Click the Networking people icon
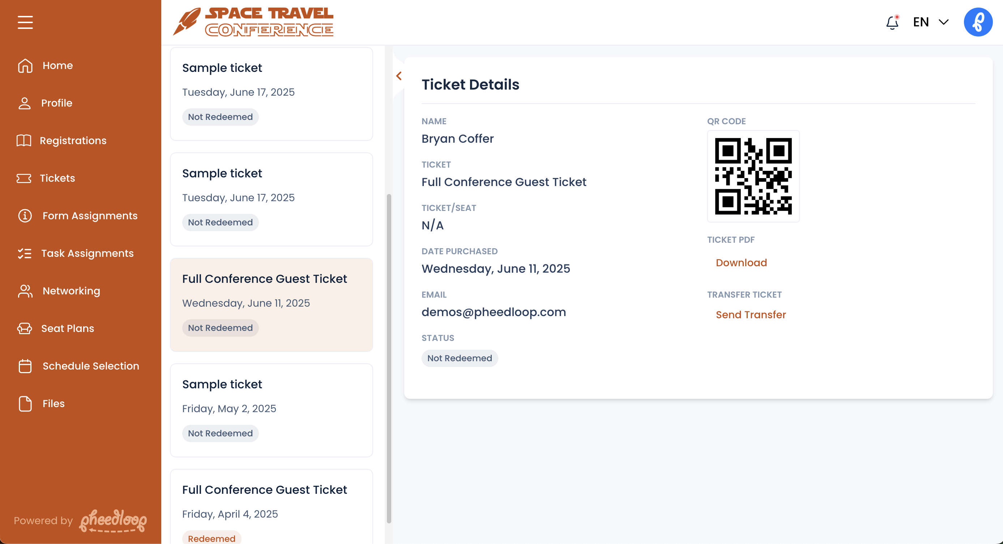This screenshot has width=1003, height=544. point(25,291)
